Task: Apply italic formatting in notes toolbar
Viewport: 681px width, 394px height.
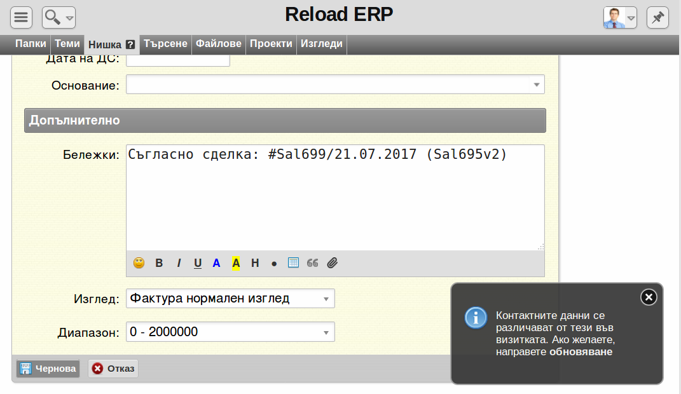Action: [179, 263]
